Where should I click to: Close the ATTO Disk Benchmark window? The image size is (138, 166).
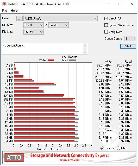(x=132, y=4)
